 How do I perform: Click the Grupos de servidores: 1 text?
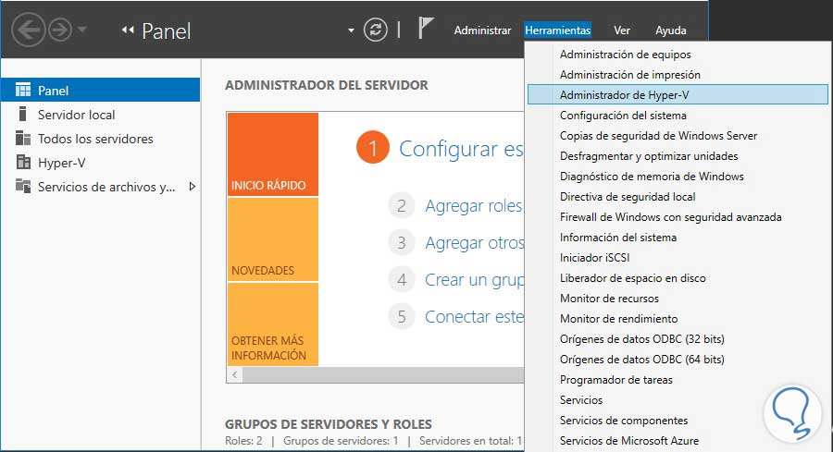[x=341, y=441]
